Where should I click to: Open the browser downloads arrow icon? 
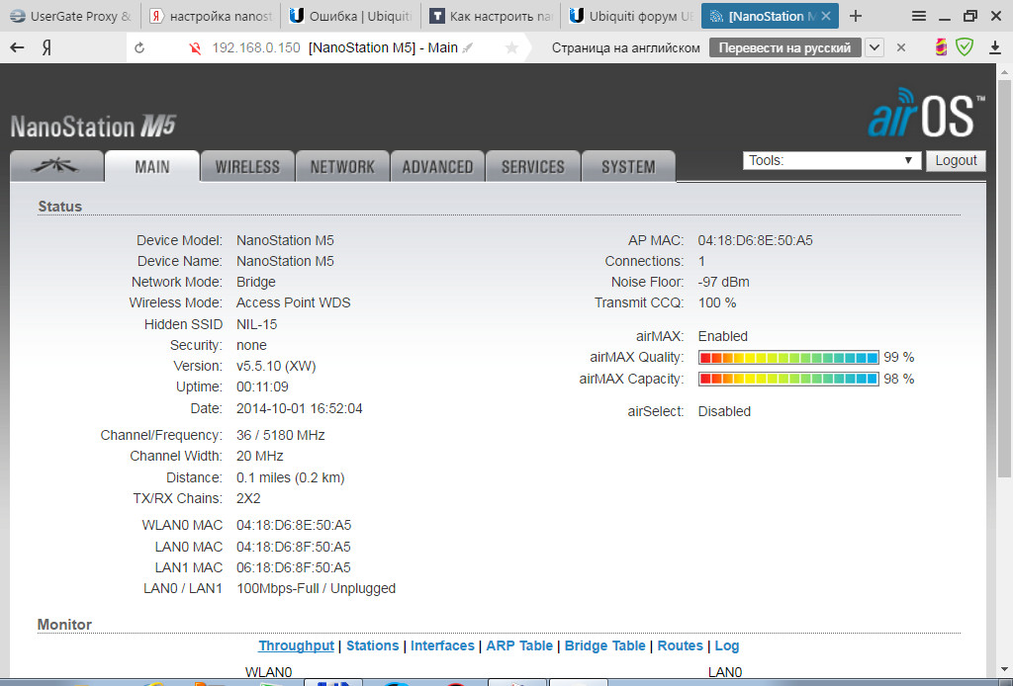coord(995,47)
